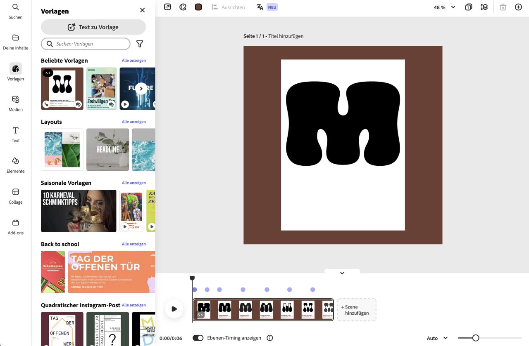
Task: Select the Architektur Fragenspiel template
Action: click(107, 329)
